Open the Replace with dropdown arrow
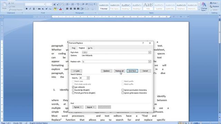 tap(150, 61)
